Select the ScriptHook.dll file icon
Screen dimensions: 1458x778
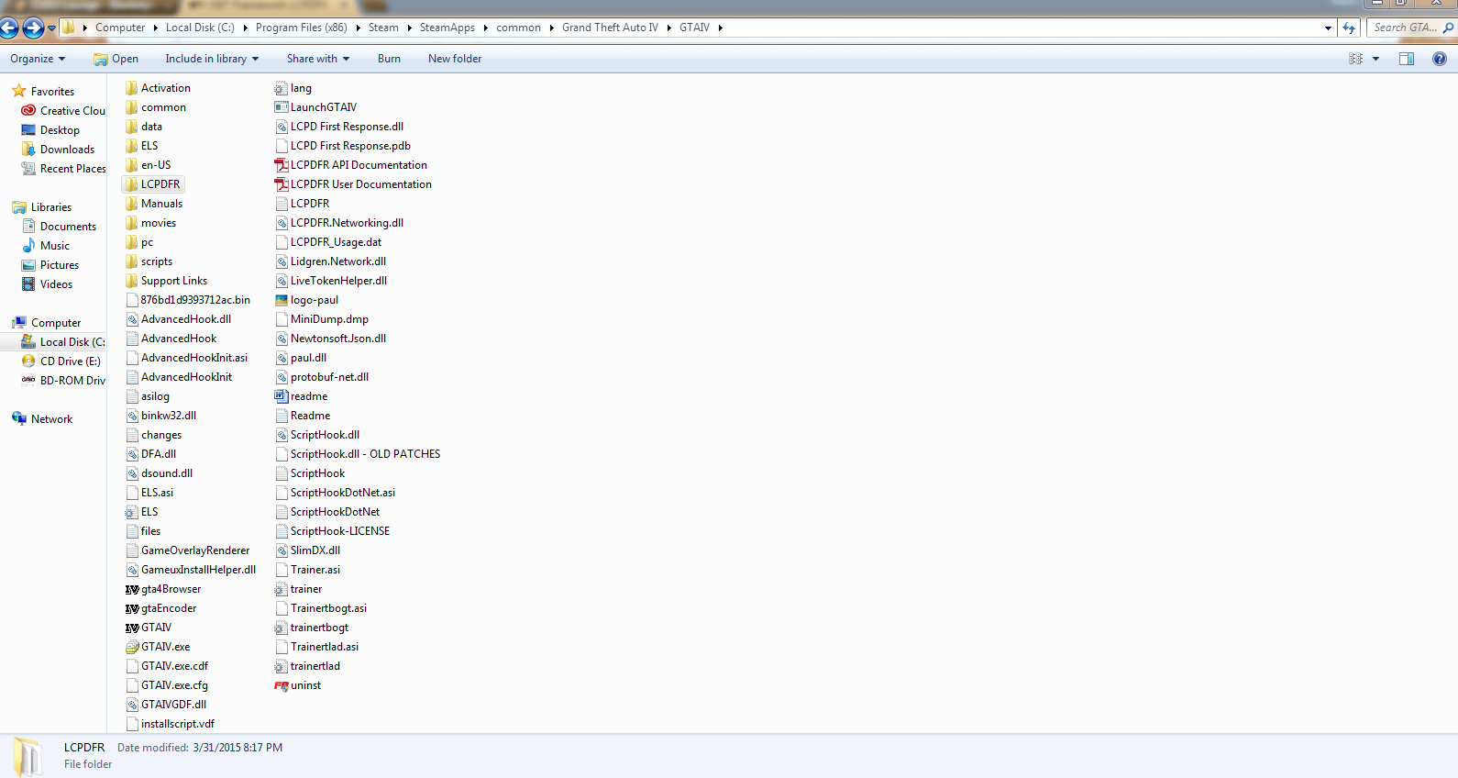[282, 435]
